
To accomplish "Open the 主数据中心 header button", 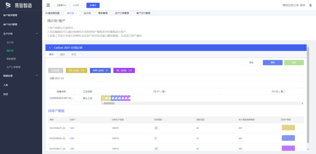I will (62, 5).
